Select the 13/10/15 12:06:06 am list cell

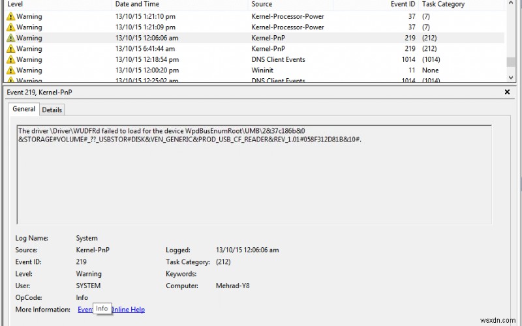[x=147, y=38]
